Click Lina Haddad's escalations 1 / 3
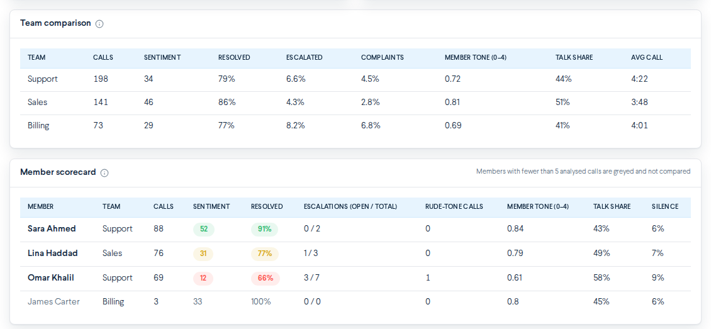711x329 pixels. coord(311,254)
